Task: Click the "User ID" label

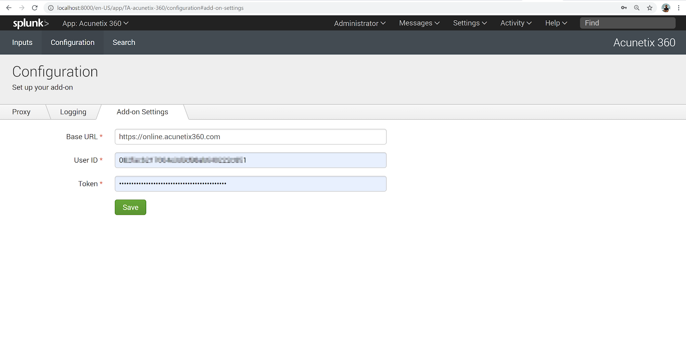Action: (86, 160)
